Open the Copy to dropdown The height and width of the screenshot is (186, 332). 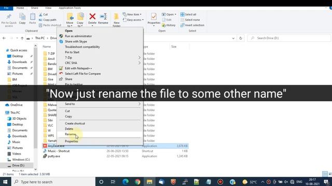(x=80, y=20)
